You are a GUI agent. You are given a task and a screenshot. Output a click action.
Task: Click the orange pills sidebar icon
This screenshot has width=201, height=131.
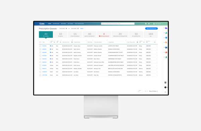pyautogui.click(x=166, y=42)
